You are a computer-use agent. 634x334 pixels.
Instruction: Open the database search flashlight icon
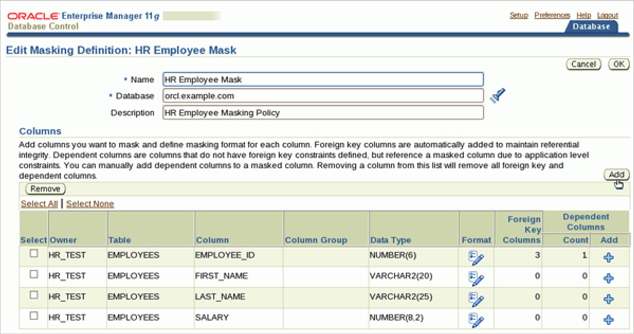click(497, 96)
